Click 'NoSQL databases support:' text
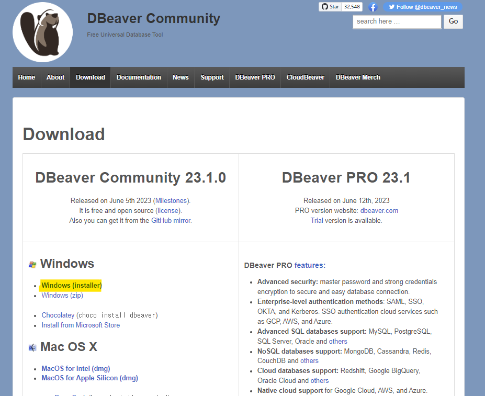Screen dimensions: 485x396 300,352
